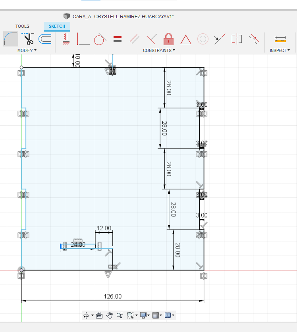Activate the Zoom tool
The width and height of the screenshot is (297, 332).
pos(120,315)
